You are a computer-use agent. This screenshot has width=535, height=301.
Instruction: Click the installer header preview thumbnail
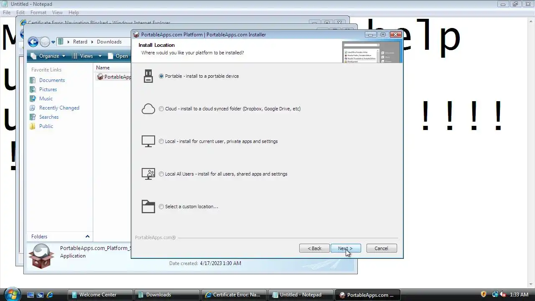(x=371, y=52)
